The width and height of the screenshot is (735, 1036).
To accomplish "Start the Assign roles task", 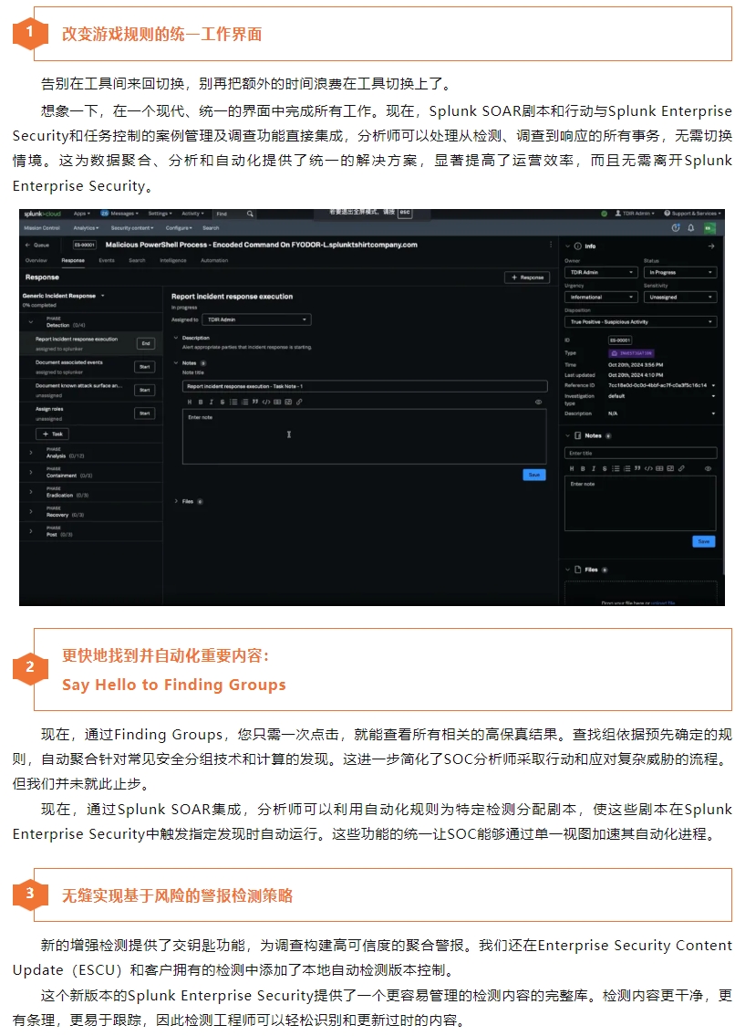I will [x=145, y=413].
